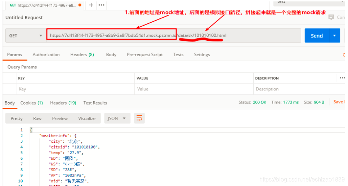Image resolution: width=348 pixels, height=186 pixels.
Task: Click the "weatherinfo" key in response
Action: 54,136
